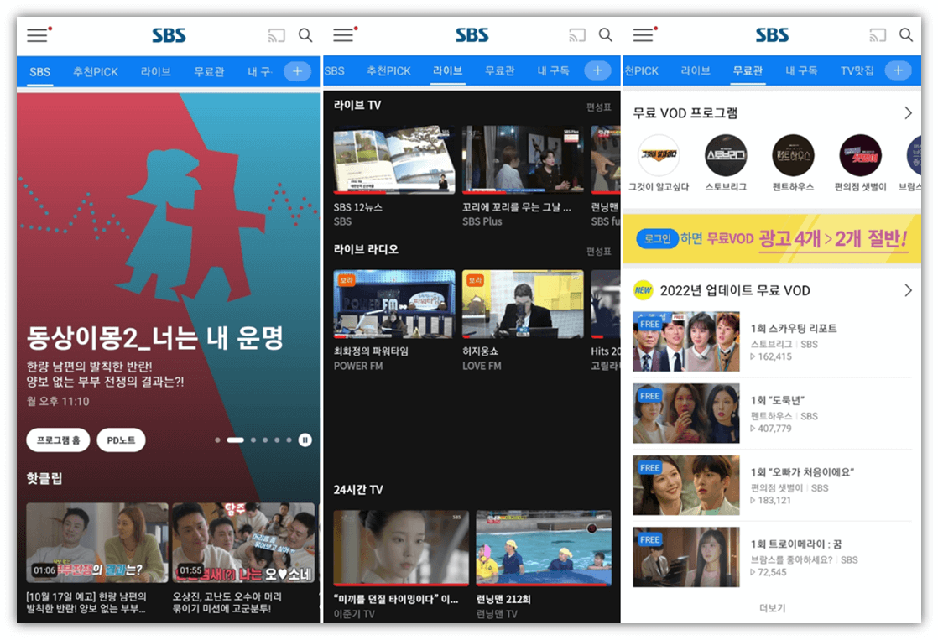
Task: Open hamburger menu in middle screen
Action: point(343,35)
